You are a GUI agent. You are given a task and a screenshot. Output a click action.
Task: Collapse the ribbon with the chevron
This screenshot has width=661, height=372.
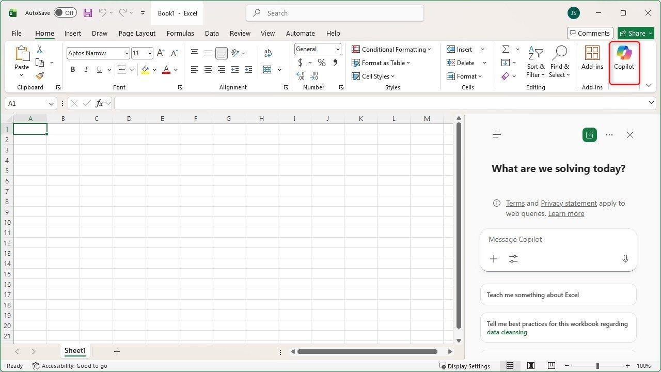point(649,86)
